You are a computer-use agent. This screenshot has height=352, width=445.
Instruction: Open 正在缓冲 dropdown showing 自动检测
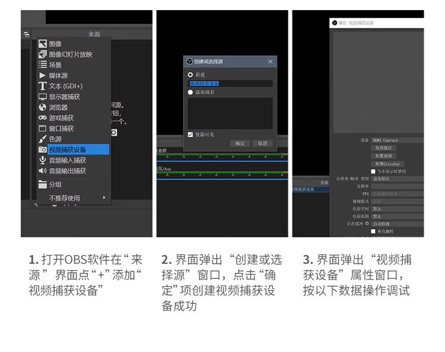(398, 224)
